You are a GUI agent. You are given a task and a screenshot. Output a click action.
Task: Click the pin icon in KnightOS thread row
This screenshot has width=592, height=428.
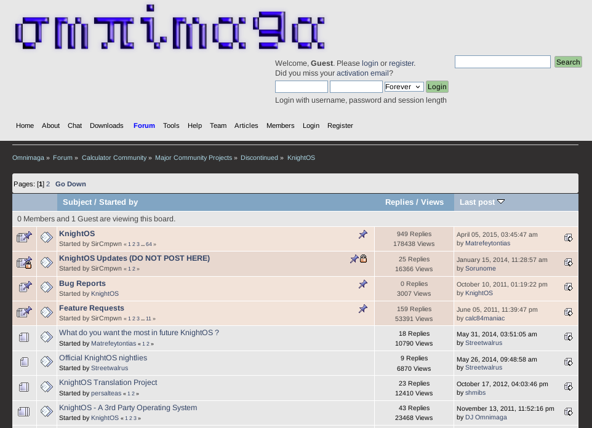(363, 234)
